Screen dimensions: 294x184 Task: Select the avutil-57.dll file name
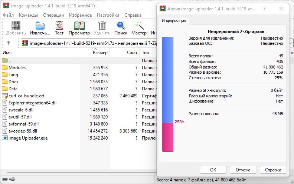[20, 117]
